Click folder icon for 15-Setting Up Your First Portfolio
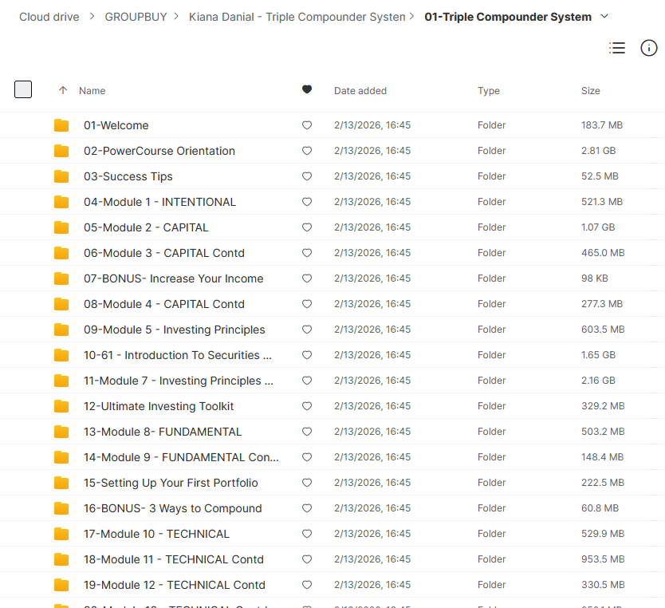 tap(61, 483)
